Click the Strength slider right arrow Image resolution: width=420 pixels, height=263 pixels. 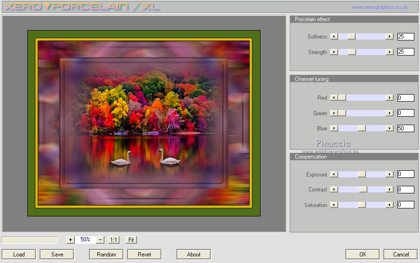click(x=389, y=52)
